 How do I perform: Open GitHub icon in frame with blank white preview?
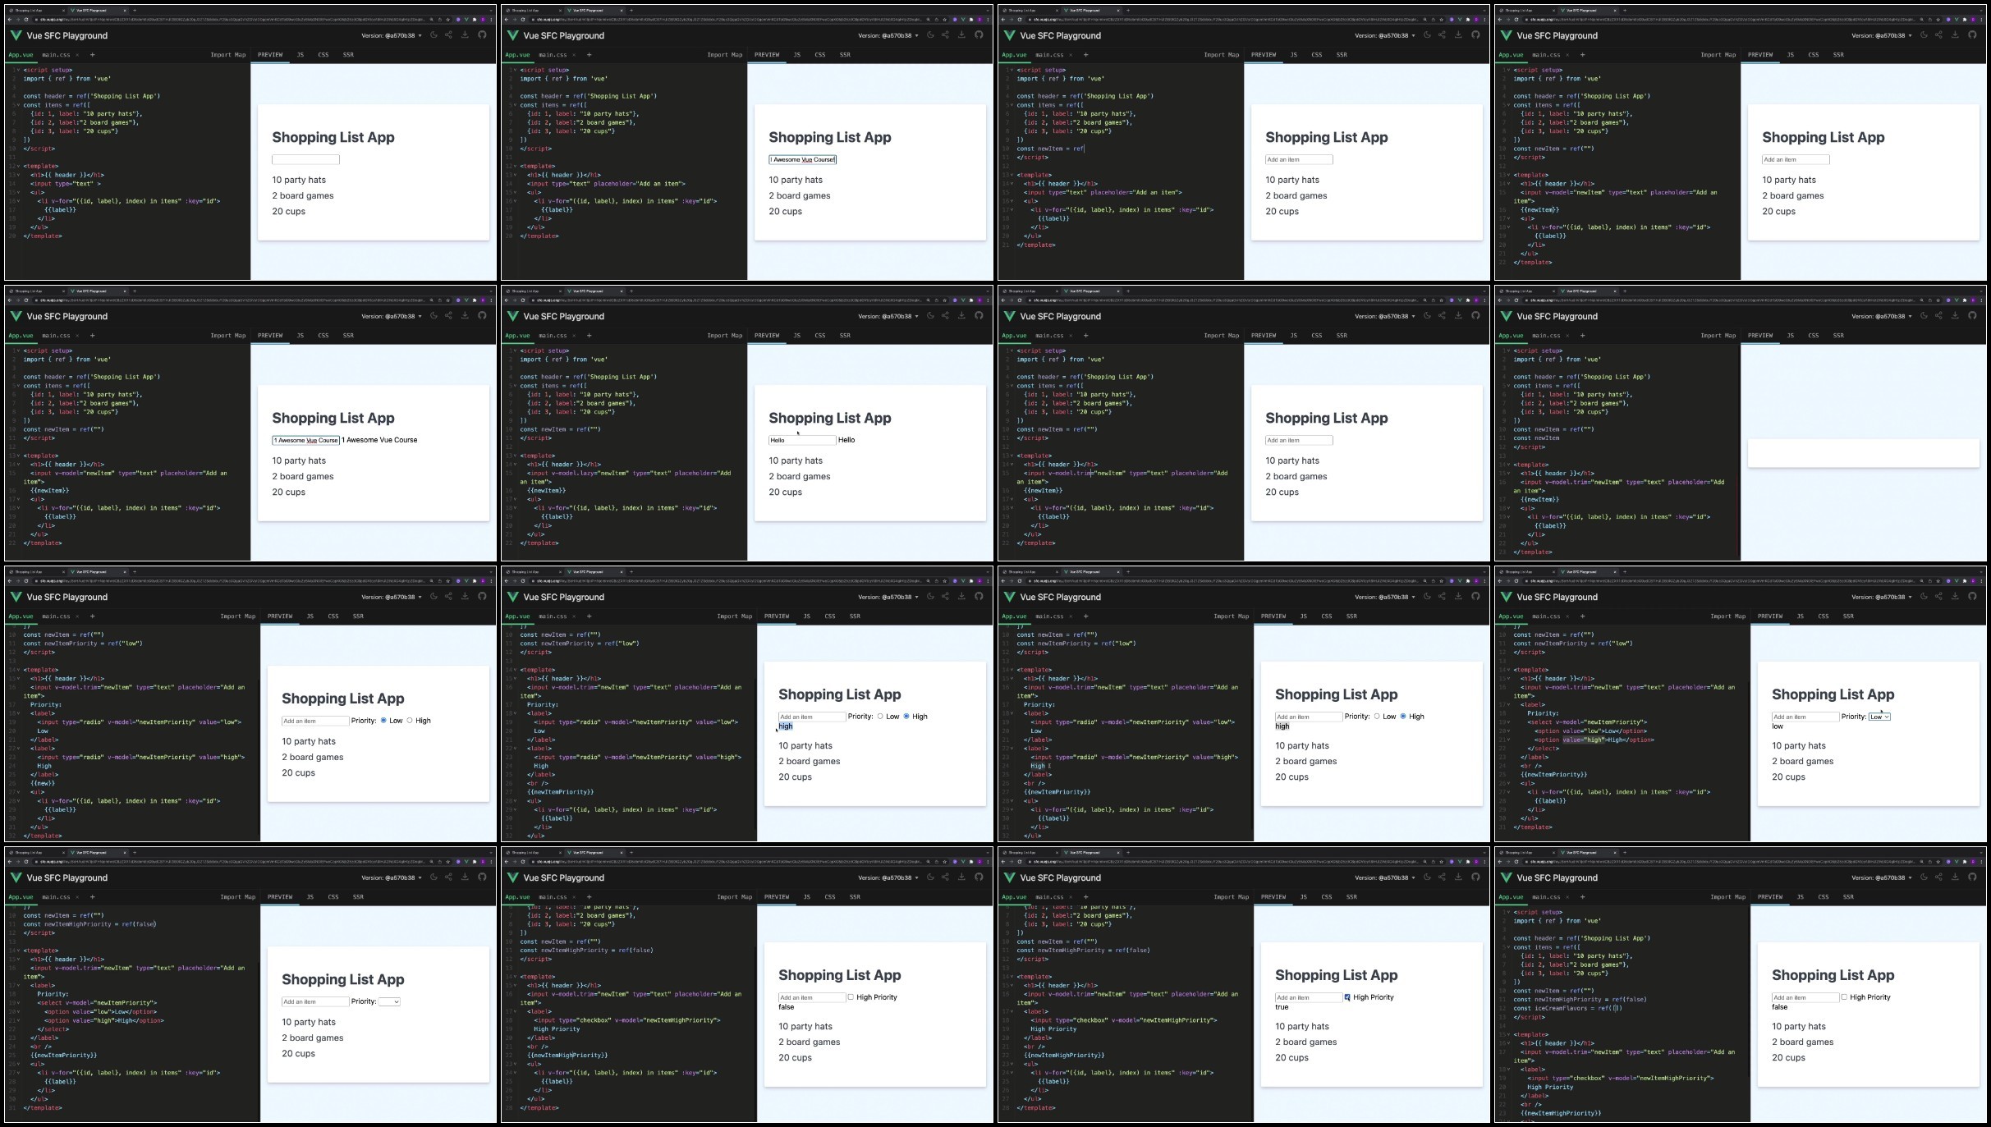[x=1972, y=316]
